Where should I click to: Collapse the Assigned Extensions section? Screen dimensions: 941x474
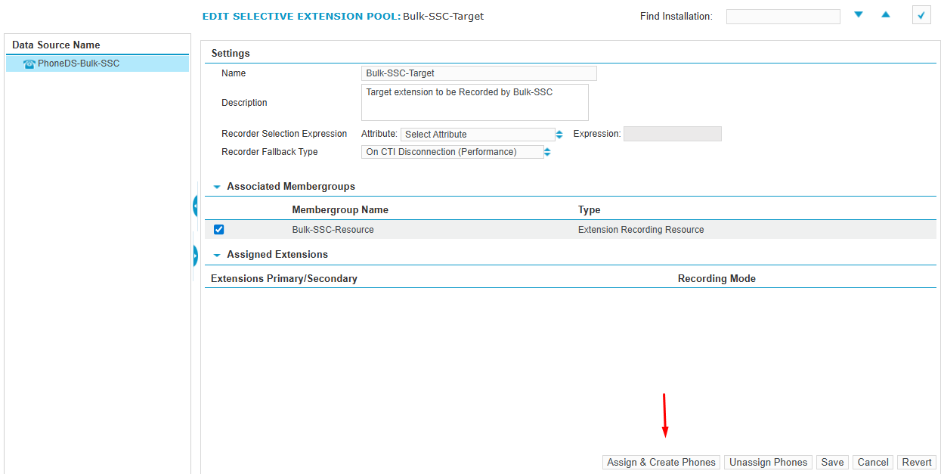217,256
